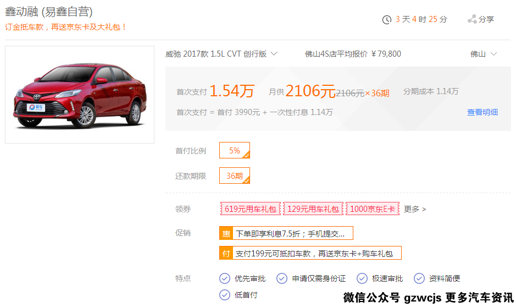Open 查看明细 payment details link
This screenshot has width=516, height=307.
tap(482, 112)
